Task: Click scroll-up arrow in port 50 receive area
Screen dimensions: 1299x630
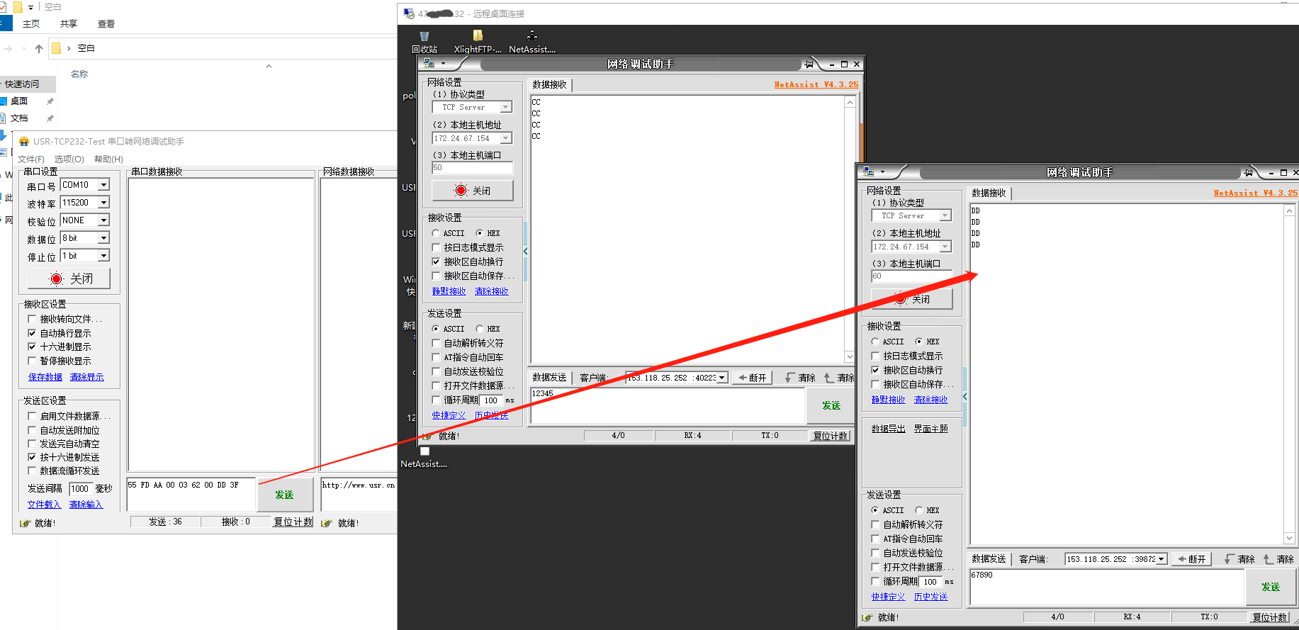Action: (x=850, y=103)
